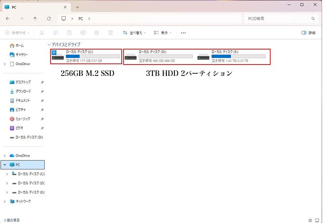
Task: Click the C: drive usage bar
Action: pos(93,56)
